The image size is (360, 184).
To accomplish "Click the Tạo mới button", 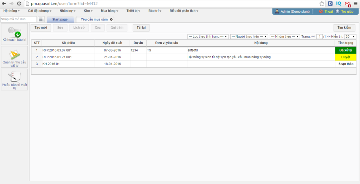I will tap(41, 28).
